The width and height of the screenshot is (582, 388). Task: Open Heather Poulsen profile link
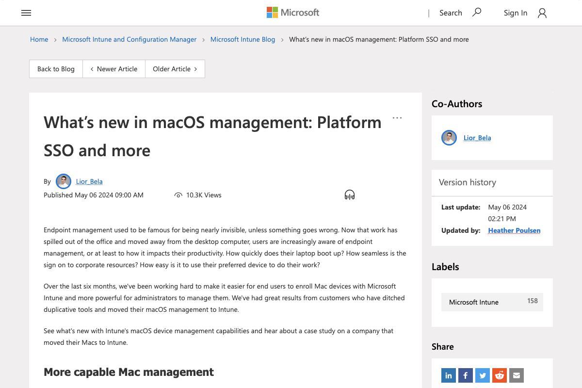[514, 230]
